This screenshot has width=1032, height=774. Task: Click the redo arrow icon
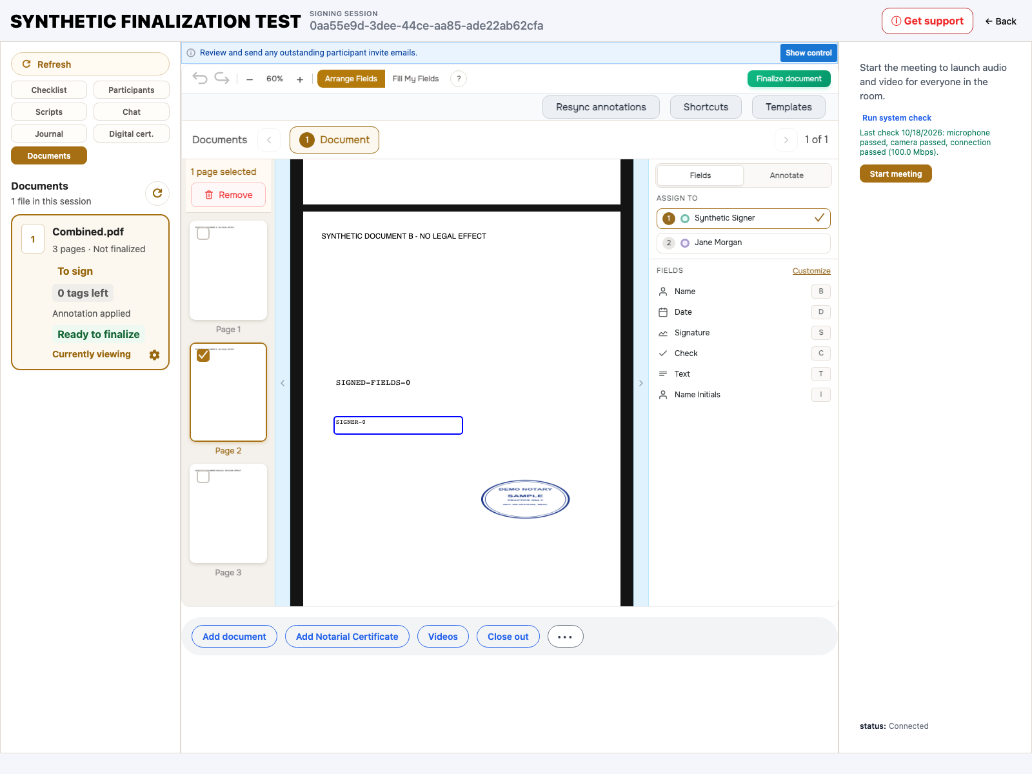point(222,79)
